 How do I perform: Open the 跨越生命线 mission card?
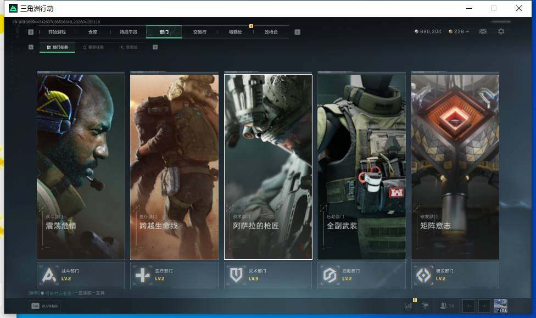point(174,166)
